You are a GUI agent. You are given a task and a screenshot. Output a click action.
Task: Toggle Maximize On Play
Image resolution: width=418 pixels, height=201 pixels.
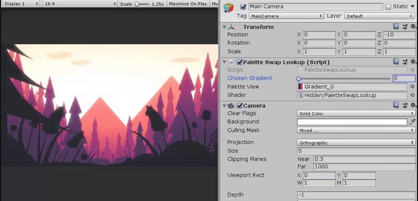(x=188, y=4)
